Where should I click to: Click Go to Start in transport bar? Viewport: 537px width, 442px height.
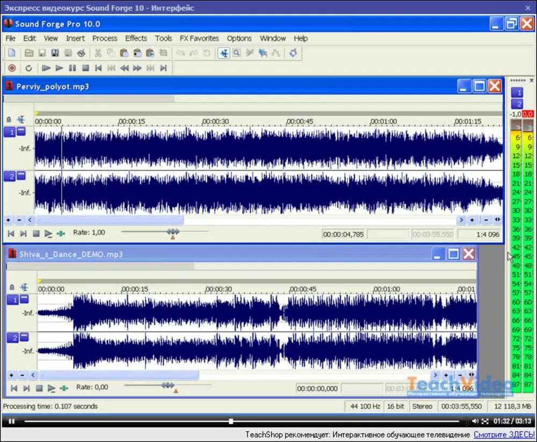pos(98,68)
